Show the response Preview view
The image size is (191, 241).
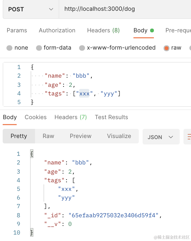point(81,136)
